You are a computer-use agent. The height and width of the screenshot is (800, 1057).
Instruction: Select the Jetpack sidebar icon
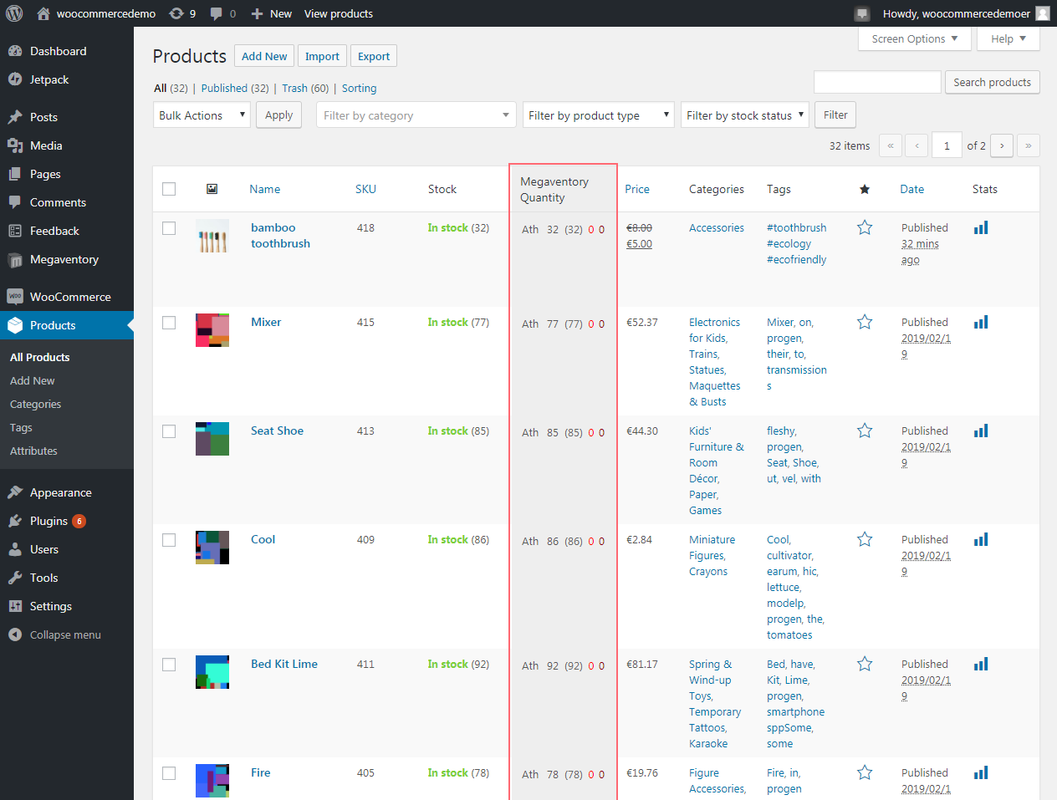tap(17, 79)
